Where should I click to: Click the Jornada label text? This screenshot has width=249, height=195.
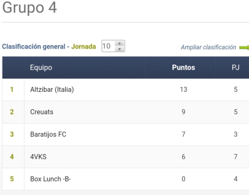point(84,47)
